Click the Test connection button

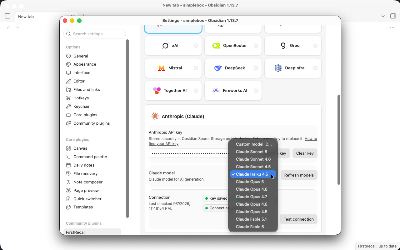point(298,219)
